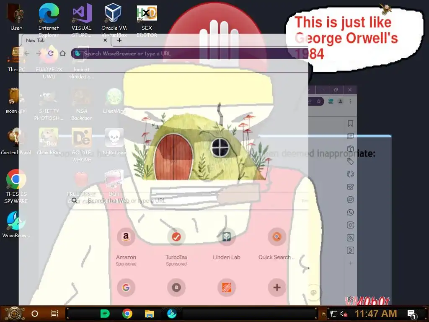This screenshot has width=429, height=322.
Task: Open the Linden Lab shortcut tile
Action: 227,244
